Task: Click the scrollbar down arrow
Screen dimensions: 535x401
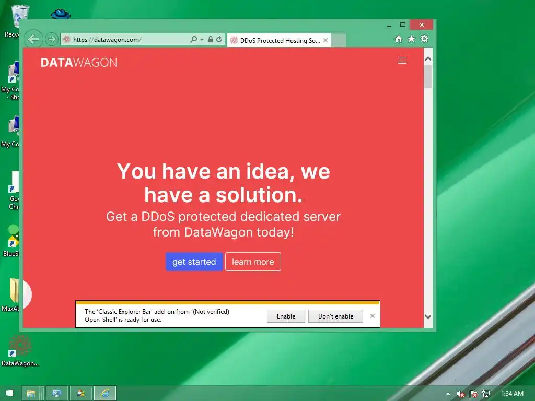Action: [428, 317]
